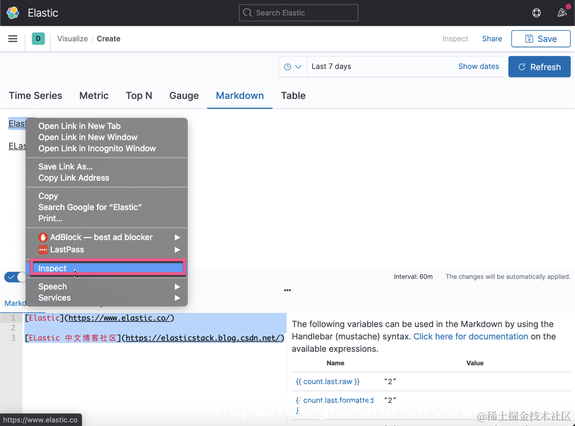Click the Interval: 60m label

tap(413, 277)
